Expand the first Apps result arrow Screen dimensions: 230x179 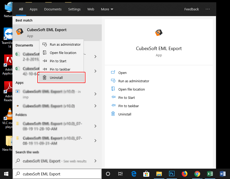tap(96, 94)
